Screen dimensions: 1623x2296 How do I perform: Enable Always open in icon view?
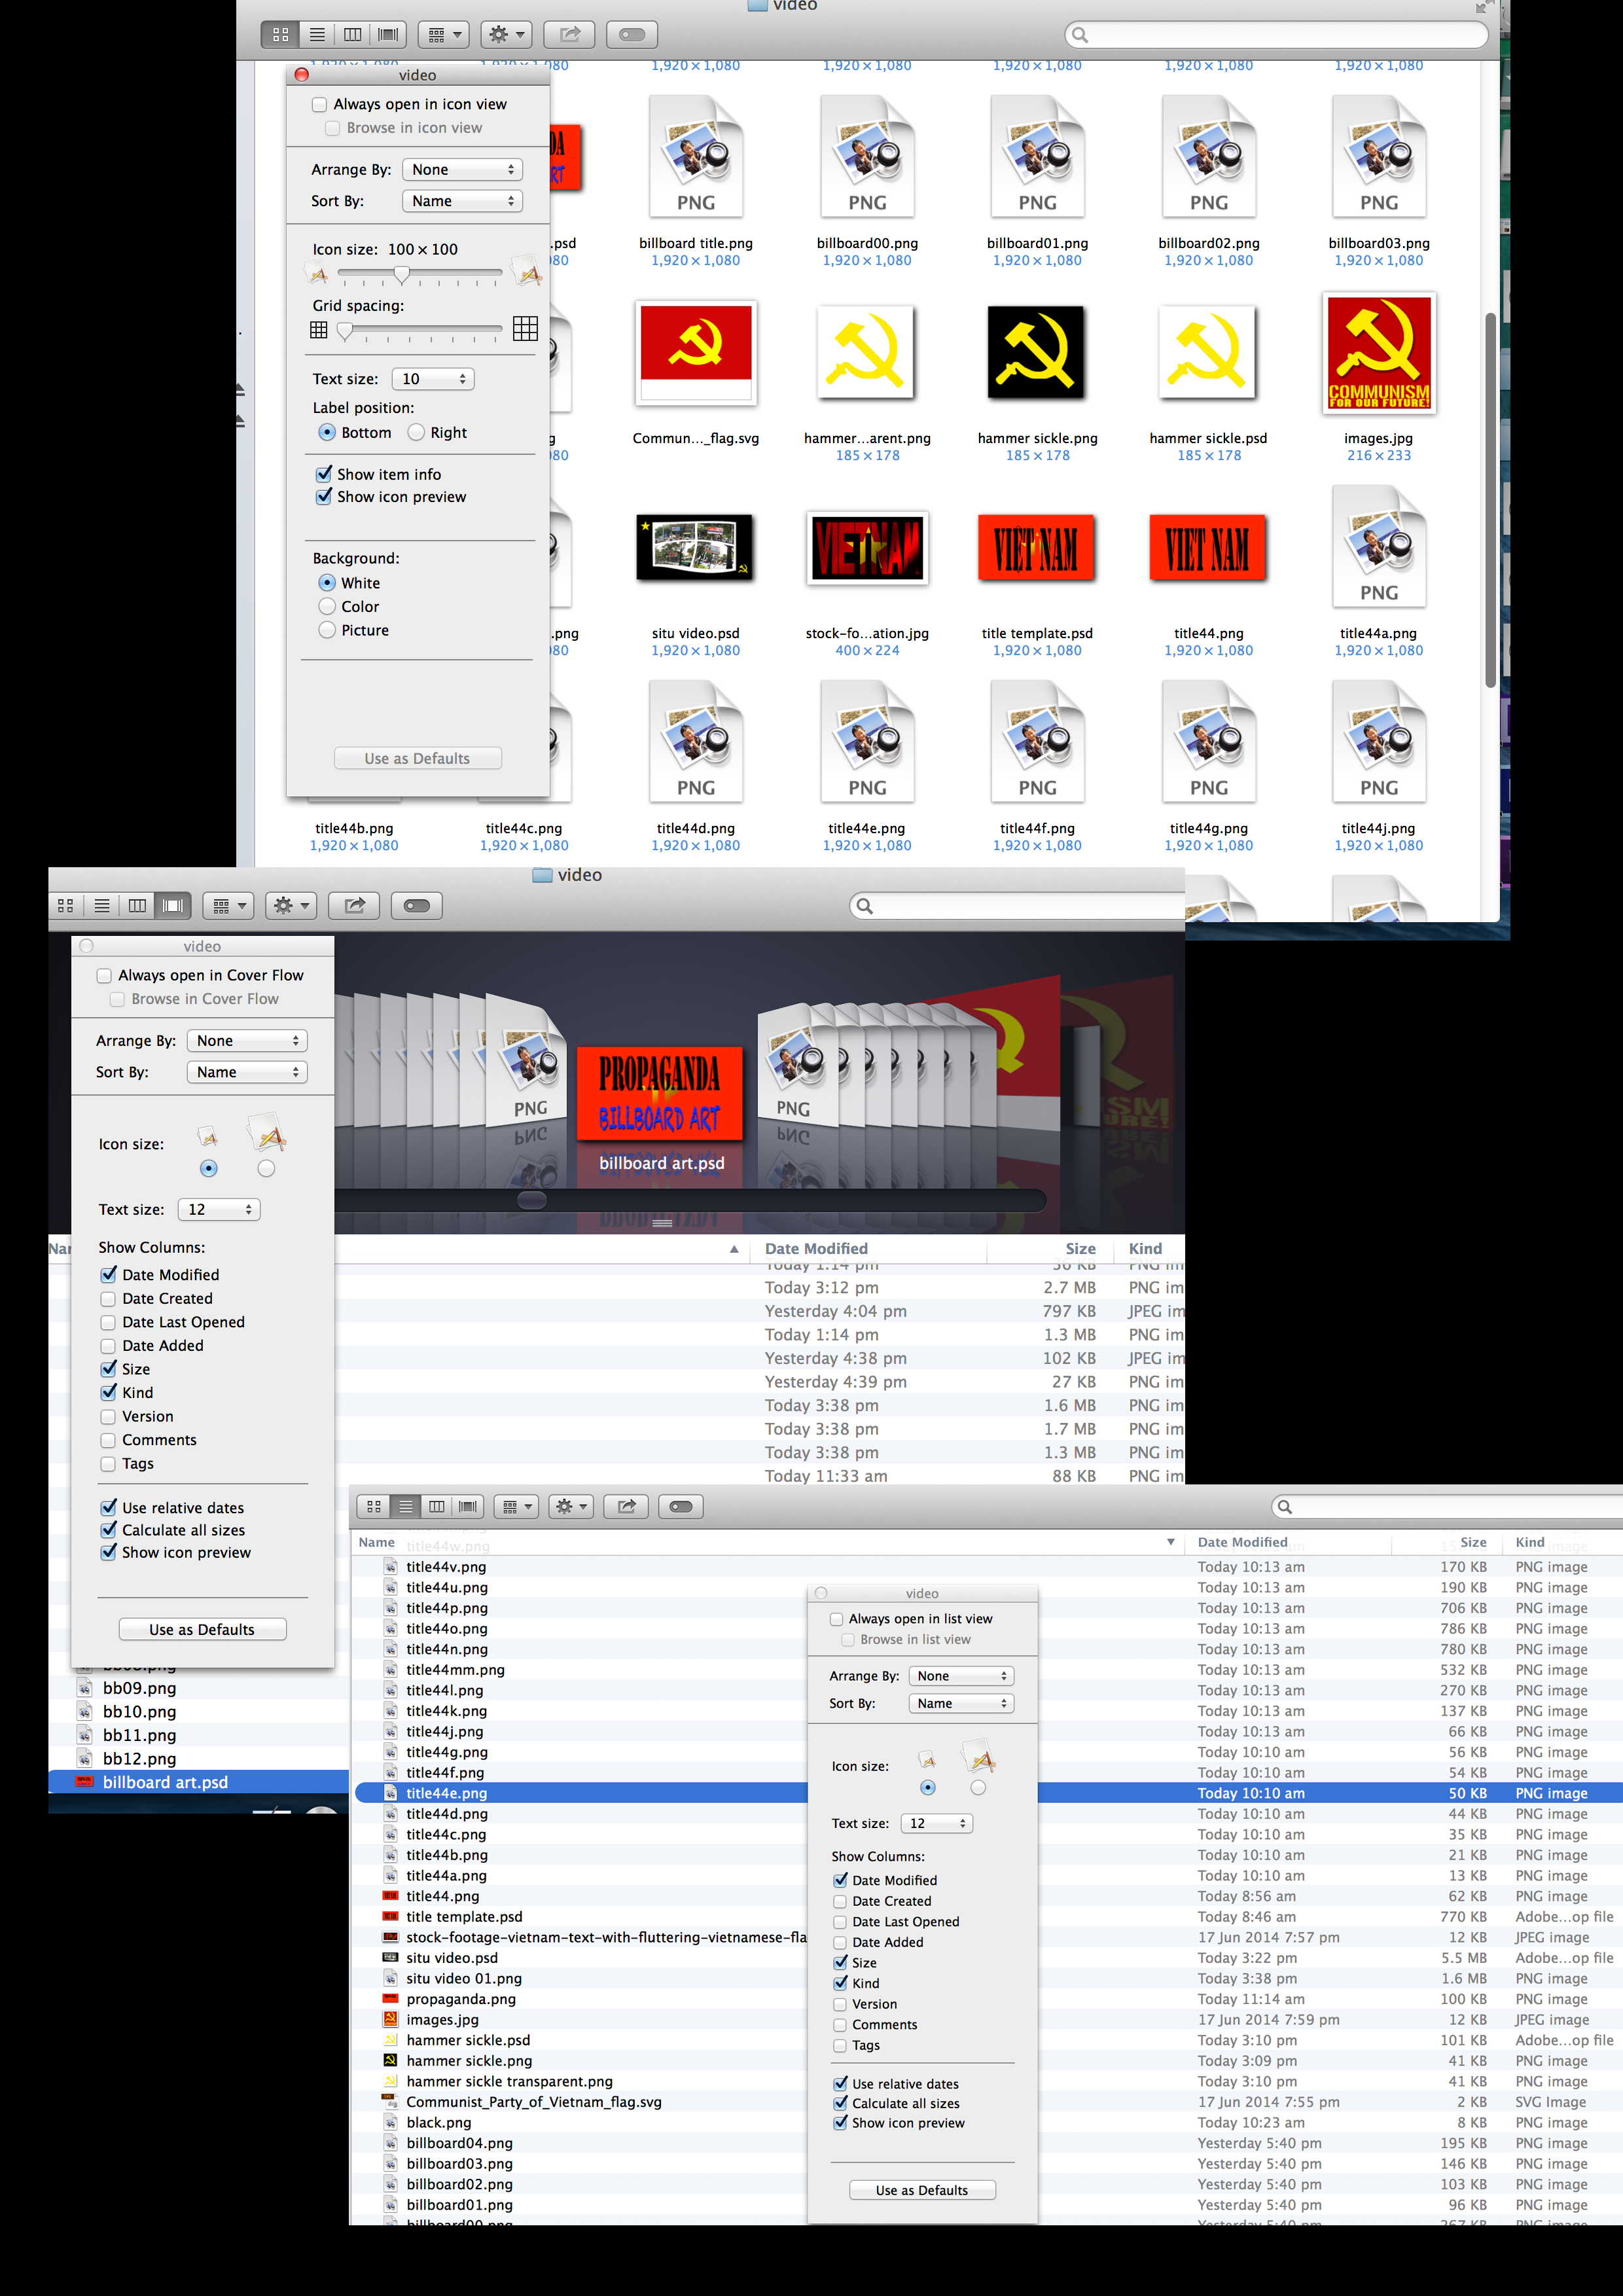pos(320,104)
